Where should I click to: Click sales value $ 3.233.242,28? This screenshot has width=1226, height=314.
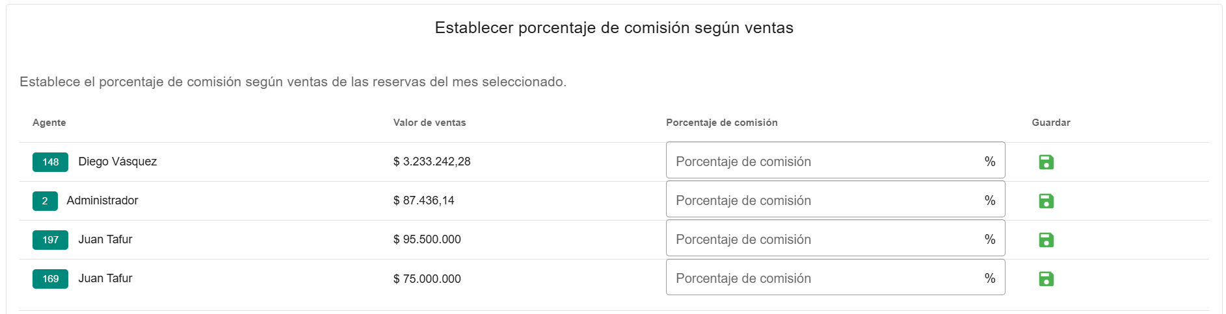(x=432, y=162)
